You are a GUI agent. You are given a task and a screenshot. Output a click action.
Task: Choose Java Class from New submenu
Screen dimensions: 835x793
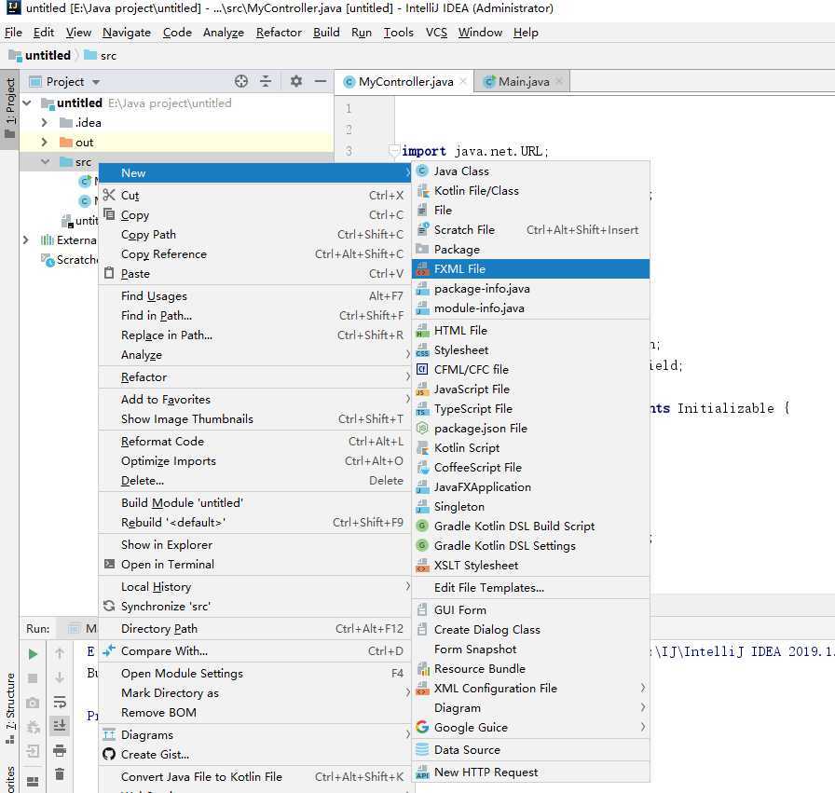coord(531,171)
